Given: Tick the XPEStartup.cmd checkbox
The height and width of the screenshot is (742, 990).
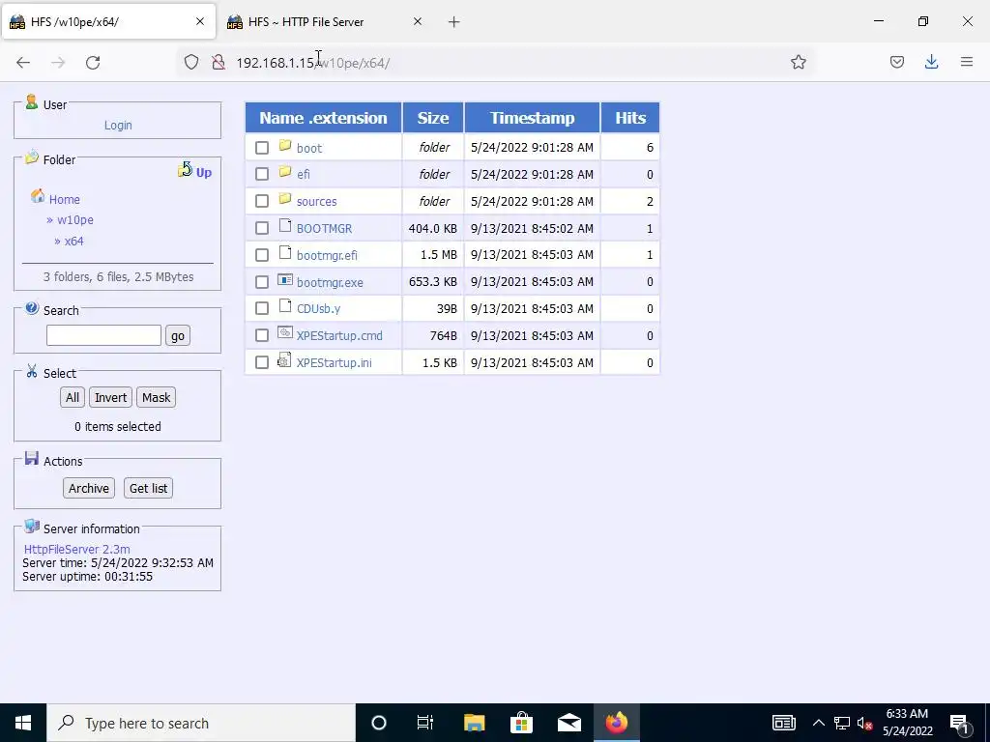Looking at the screenshot, I should click(262, 335).
